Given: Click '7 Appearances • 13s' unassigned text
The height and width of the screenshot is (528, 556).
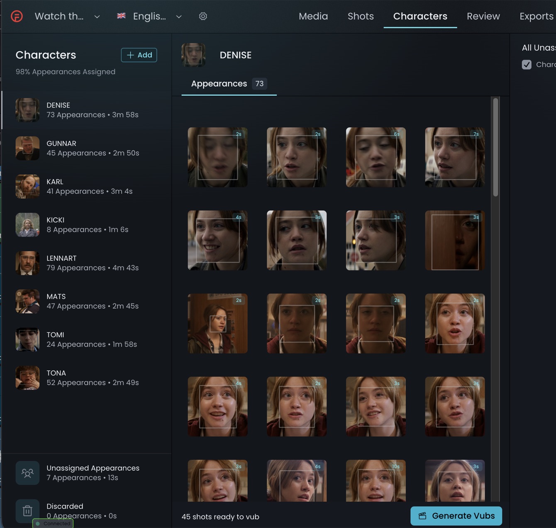Looking at the screenshot, I should tap(82, 478).
